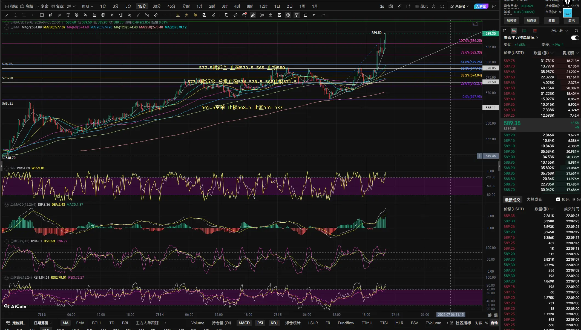This screenshot has height=330, width=581.
Task: Toggle the 查看主力挂单情况 switch
Action: (575, 38)
